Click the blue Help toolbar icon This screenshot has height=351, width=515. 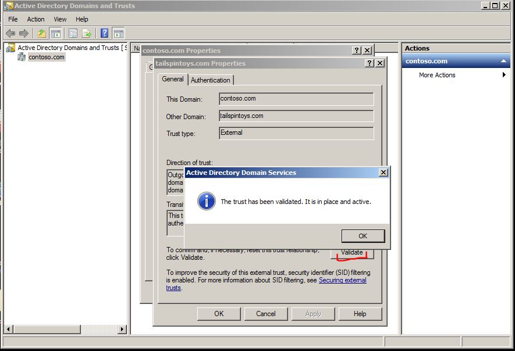[104, 33]
